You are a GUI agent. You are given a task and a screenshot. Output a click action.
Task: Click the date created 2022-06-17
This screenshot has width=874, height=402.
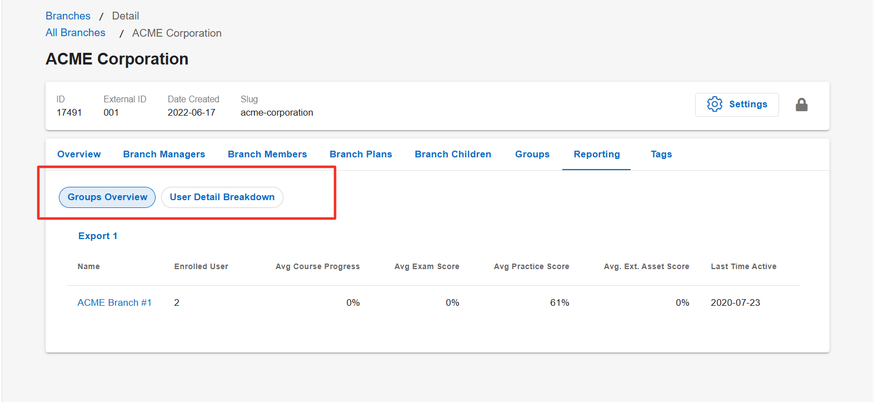[192, 112]
